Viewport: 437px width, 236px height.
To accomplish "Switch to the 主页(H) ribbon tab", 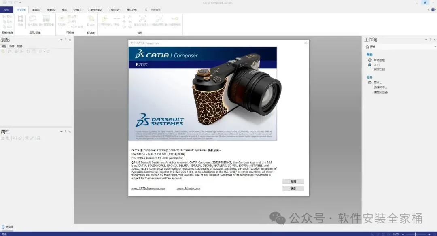I will click(x=21, y=10).
